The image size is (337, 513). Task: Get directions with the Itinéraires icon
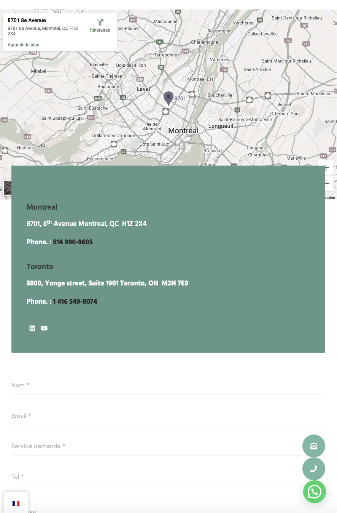pos(100,23)
